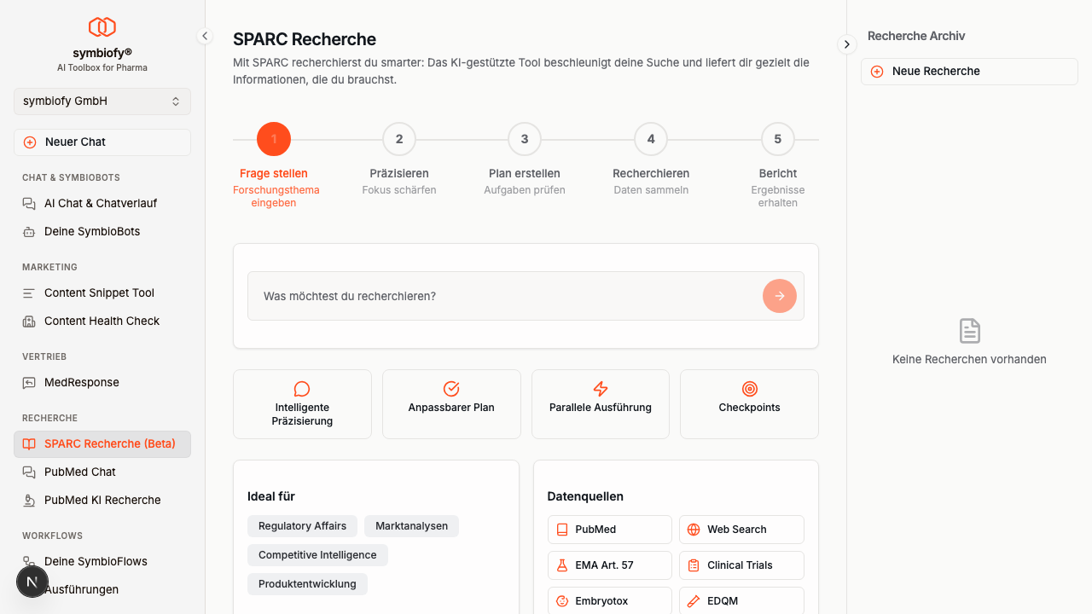This screenshot has width=1092, height=614.
Task: Collapse the left sidebar with the chevron
Action: point(205,36)
